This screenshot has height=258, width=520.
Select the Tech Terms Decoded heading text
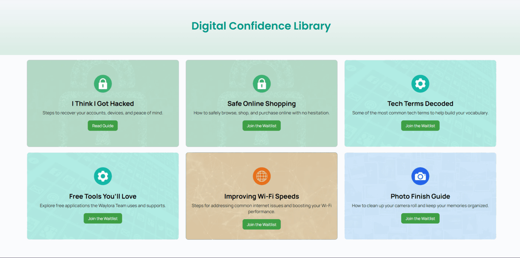pyautogui.click(x=420, y=104)
